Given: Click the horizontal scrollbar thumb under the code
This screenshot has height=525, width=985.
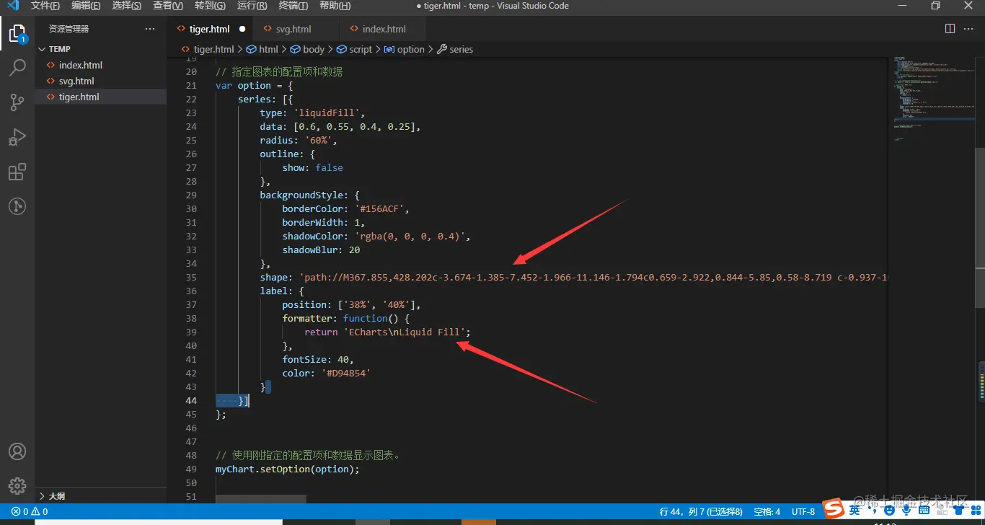Looking at the screenshot, I should (x=261, y=498).
